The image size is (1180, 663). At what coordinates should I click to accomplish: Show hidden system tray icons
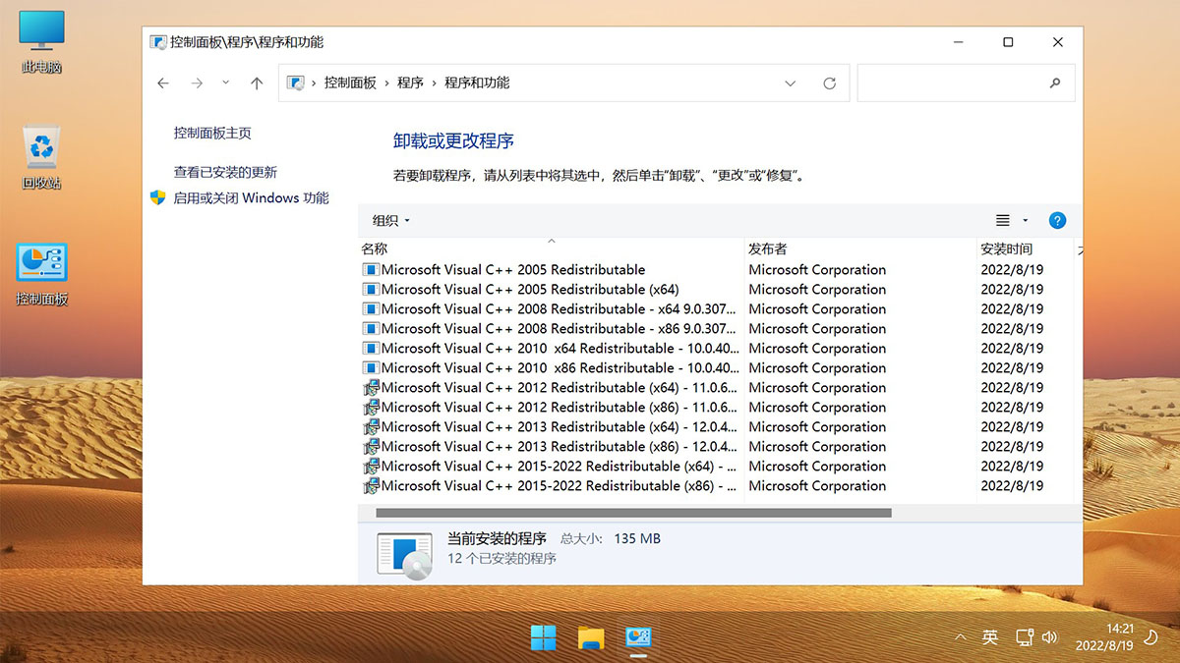pyautogui.click(x=960, y=637)
